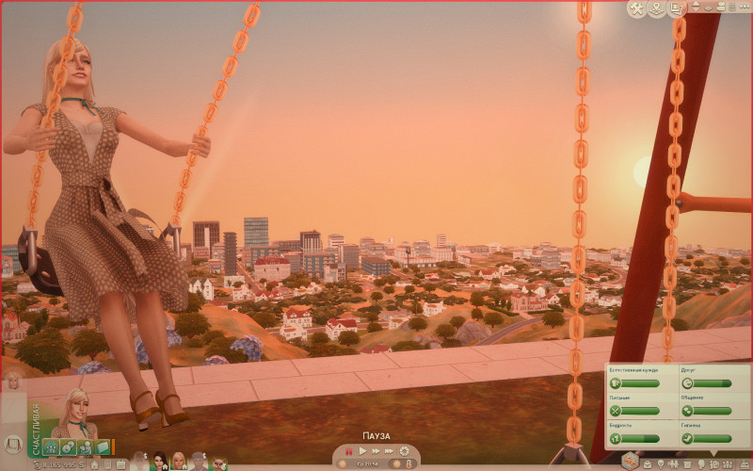
Task: Open the Relationships two-people tab
Action: point(674,464)
